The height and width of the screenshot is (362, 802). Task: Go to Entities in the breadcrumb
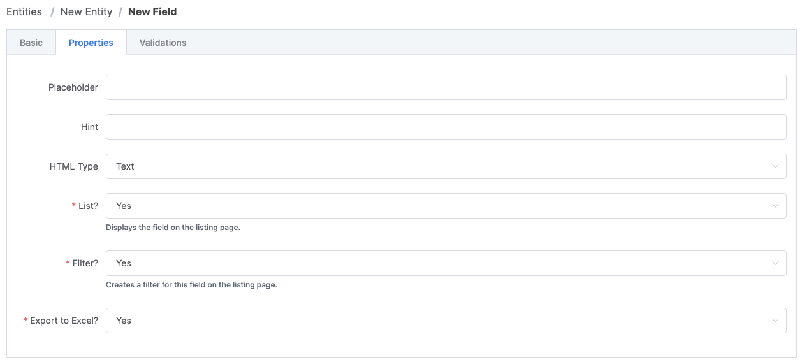coord(24,11)
